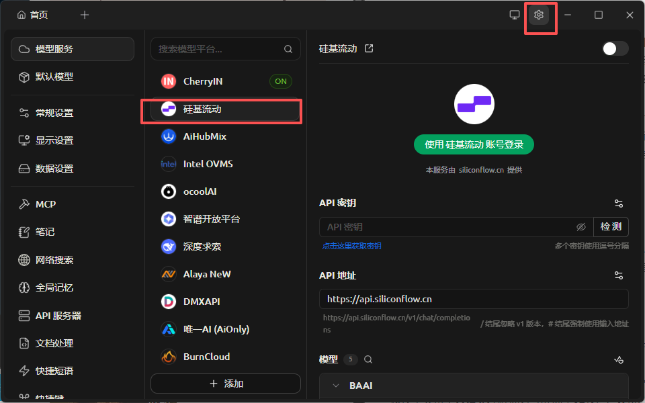Open MCP settings
The width and height of the screenshot is (645, 403).
tap(73, 204)
